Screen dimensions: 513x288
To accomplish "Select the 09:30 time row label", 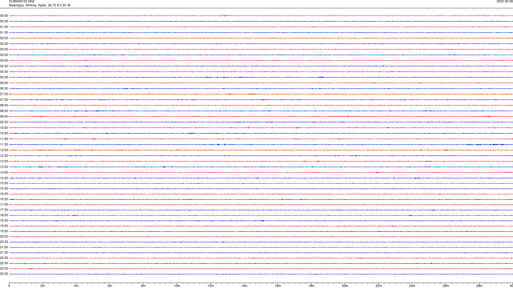I will pos(4,122).
